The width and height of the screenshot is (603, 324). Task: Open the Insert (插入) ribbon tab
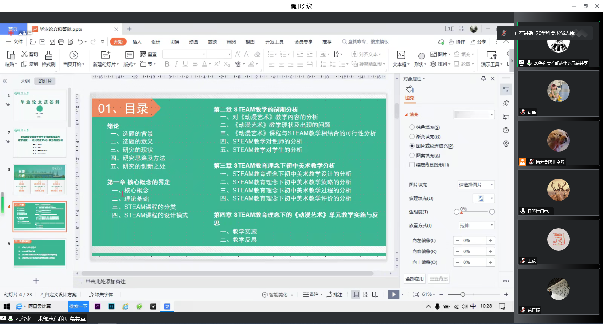point(137,42)
